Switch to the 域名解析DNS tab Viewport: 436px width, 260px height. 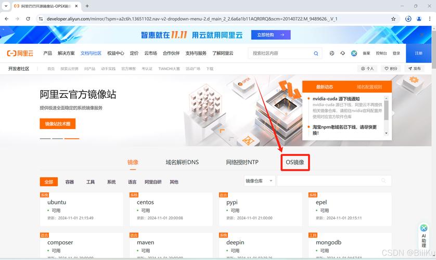[182, 162]
